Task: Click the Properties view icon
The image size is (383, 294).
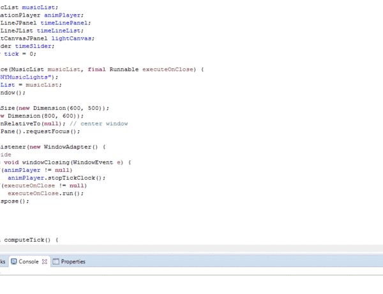Action: 56,261
